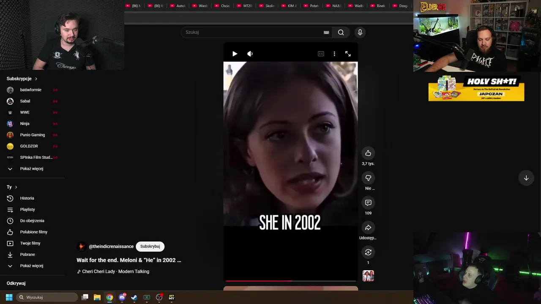Share this Short using Udostępnij
541x304 pixels.
coord(368,228)
